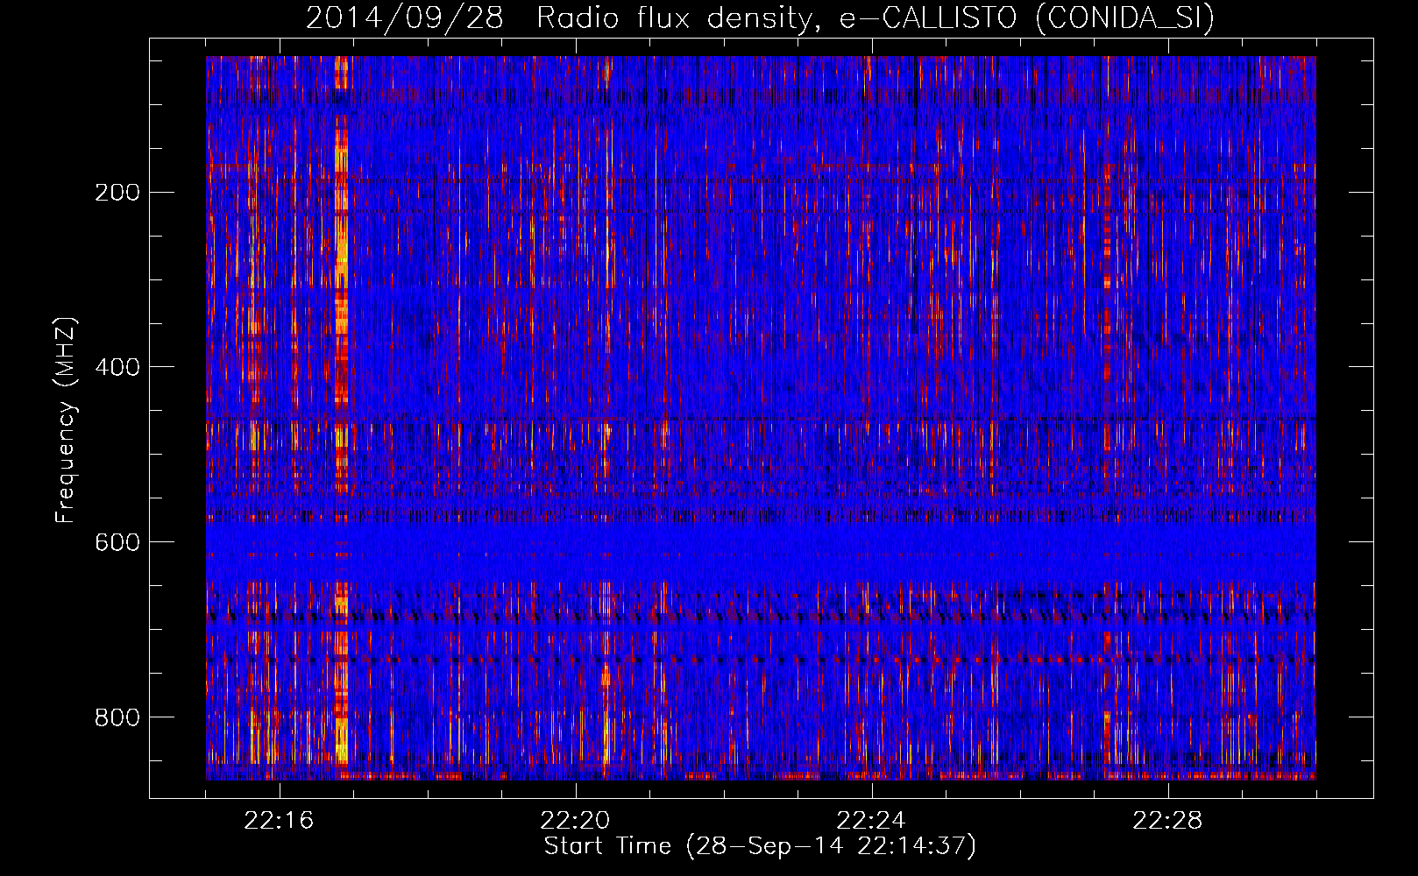Click the 'Frequency (MHZ)' axis label
This screenshot has height=876, width=1418.
click(66, 420)
